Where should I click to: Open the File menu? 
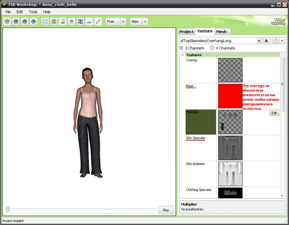coord(8,12)
